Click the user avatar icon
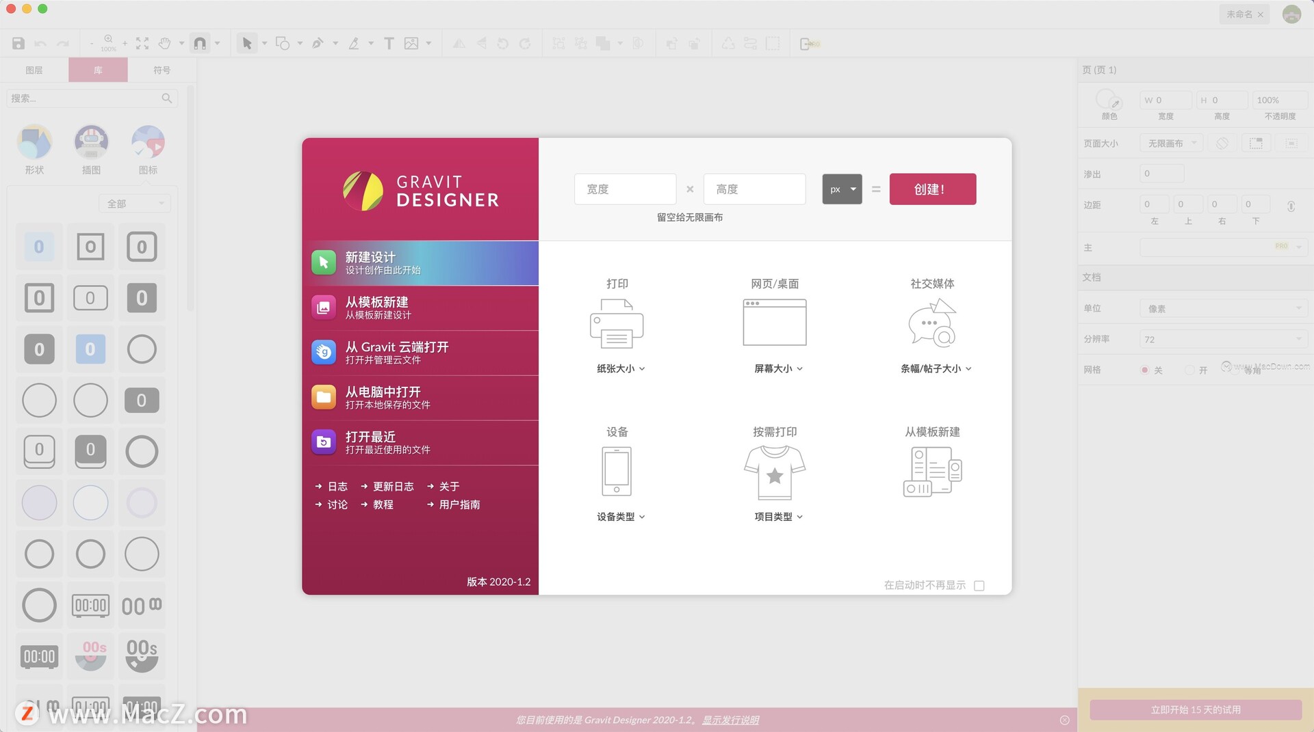The image size is (1314, 732). coord(1291,14)
